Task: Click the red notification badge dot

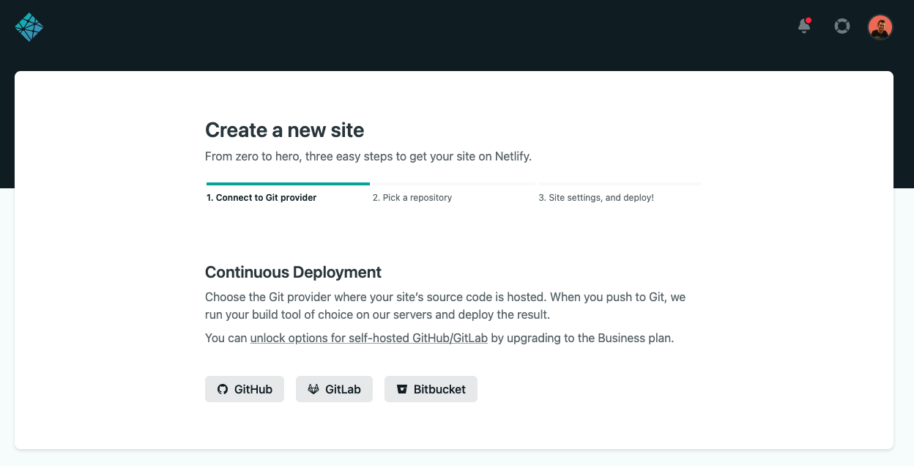Action: [809, 21]
